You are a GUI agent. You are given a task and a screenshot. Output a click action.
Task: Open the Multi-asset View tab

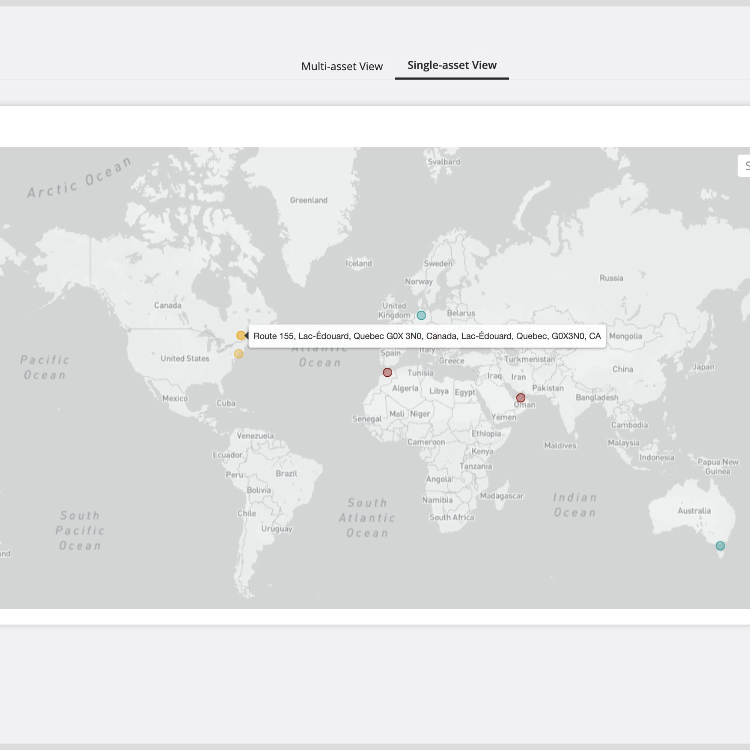click(342, 66)
